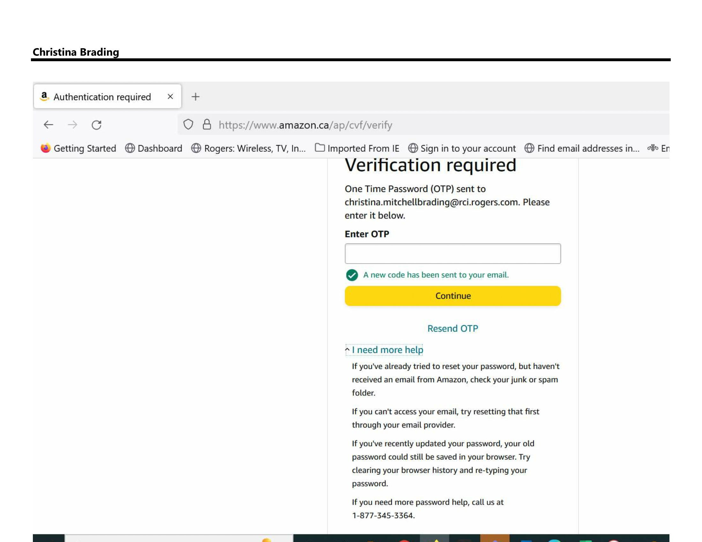Click the christina.mitchellbrading@rci.rogers.com email text

point(431,202)
